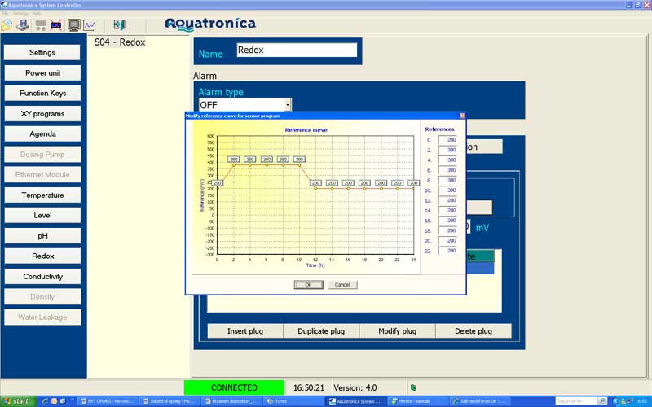652x407 pixels.
Task: Click the exit door toolbar icon
Action: point(119,25)
